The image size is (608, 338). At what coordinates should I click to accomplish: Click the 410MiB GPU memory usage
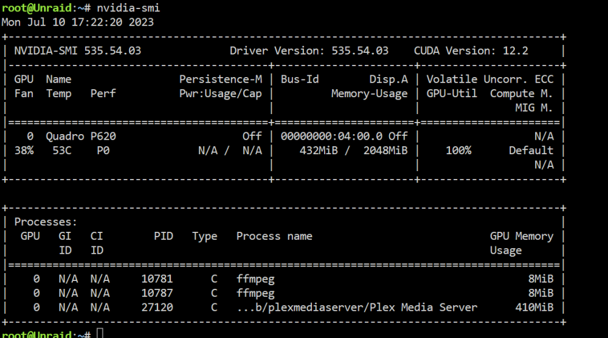tap(534, 308)
